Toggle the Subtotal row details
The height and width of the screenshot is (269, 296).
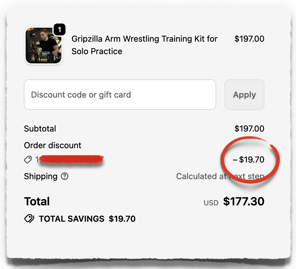click(x=40, y=129)
